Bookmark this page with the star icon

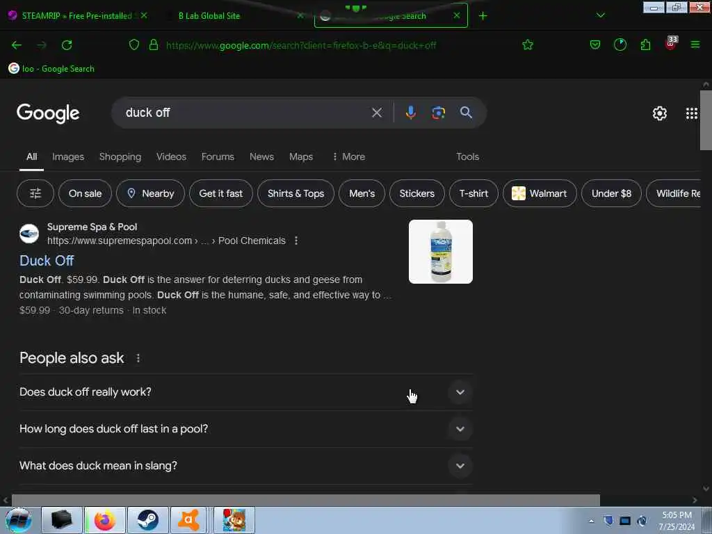pyautogui.click(x=528, y=45)
